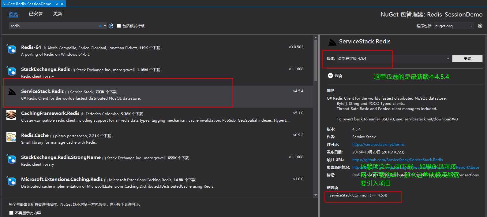Open the search history dropdown arrow
487x217 pixels.
click(x=105, y=26)
